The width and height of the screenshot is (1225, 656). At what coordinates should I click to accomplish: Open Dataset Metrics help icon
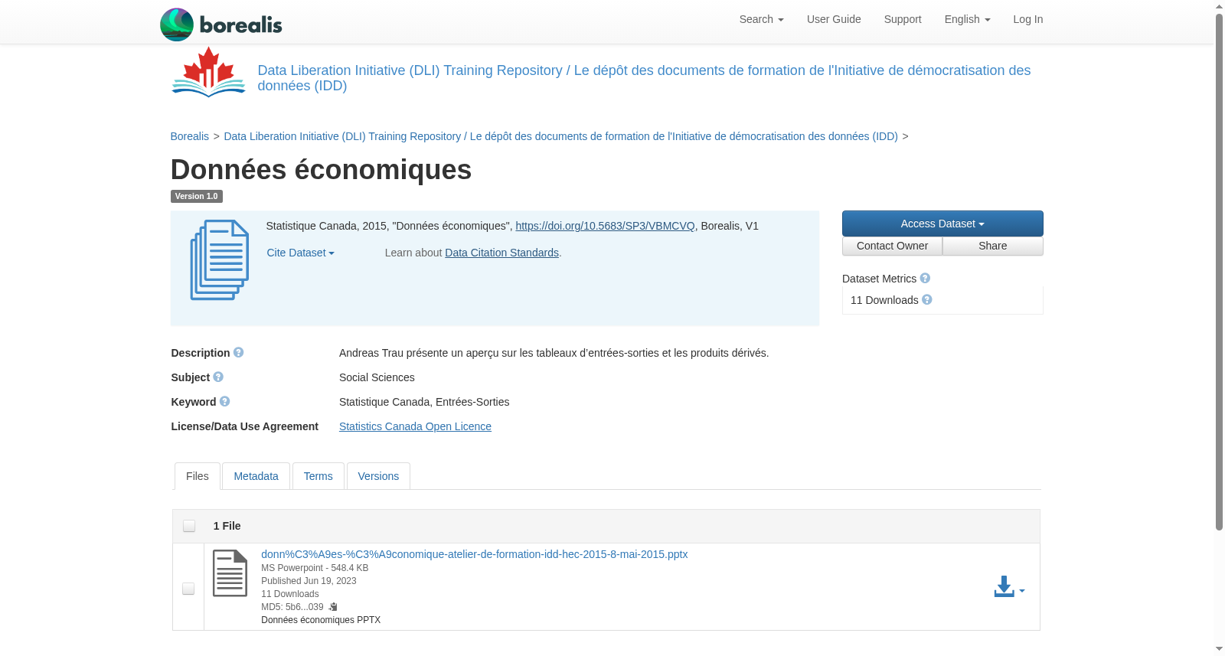(x=925, y=279)
